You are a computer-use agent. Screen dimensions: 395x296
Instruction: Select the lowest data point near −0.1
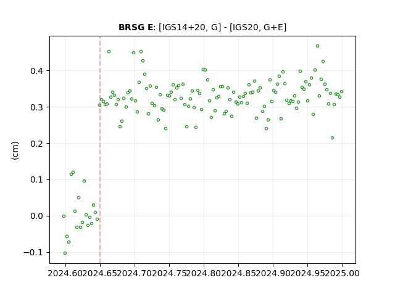(65, 253)
